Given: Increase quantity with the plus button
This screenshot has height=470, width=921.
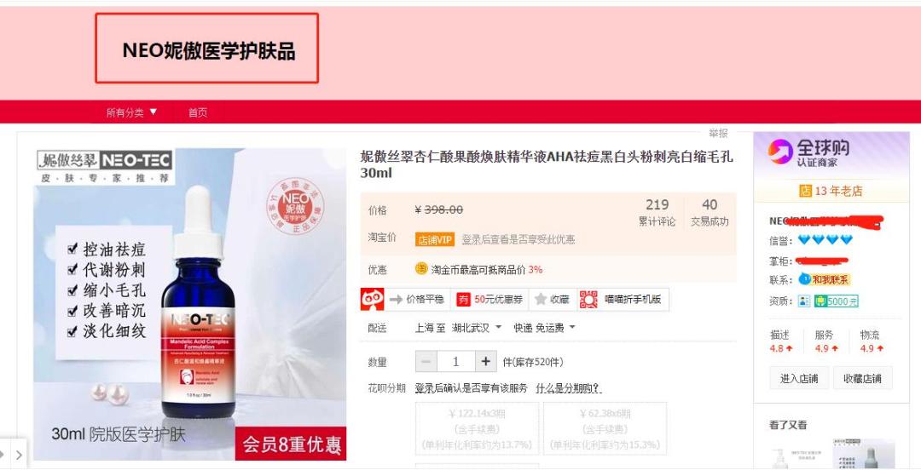Looking at the screenshot, I should click(485, 362).
